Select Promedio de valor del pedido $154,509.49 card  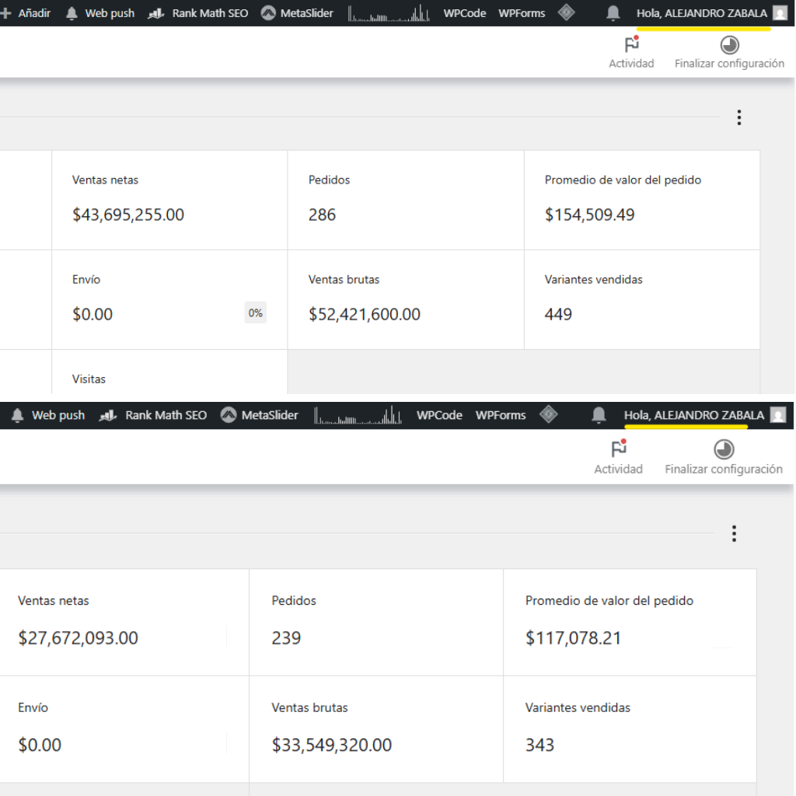tap(641, 200)
